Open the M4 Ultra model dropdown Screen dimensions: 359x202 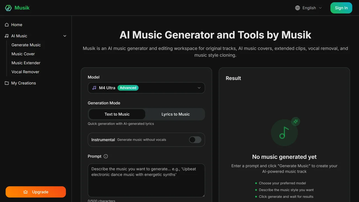(x=146, y=88)
